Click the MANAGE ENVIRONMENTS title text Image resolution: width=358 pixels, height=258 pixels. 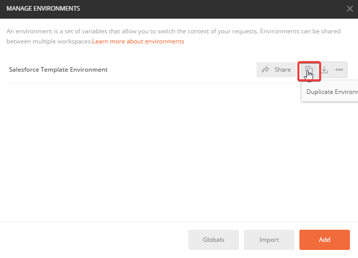pyautogui.click(x=43, y=9)
